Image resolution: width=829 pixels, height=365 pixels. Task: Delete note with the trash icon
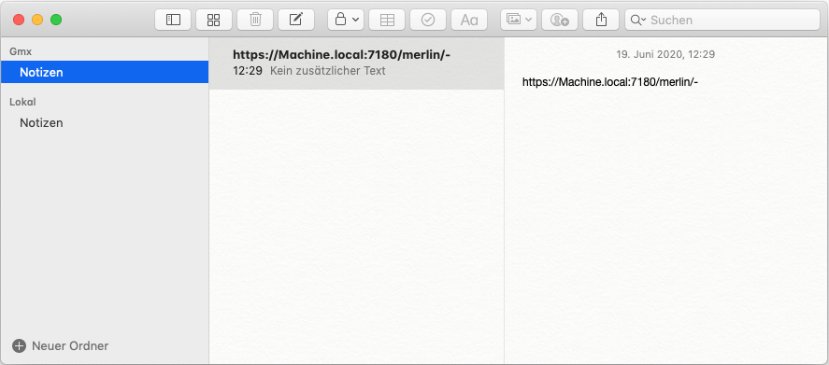(x=255, y=21)
